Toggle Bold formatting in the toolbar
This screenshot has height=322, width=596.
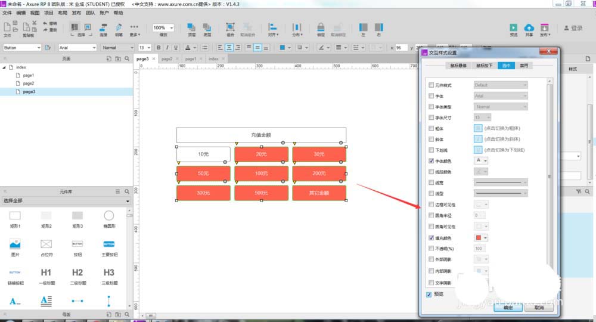coord(159,48)
